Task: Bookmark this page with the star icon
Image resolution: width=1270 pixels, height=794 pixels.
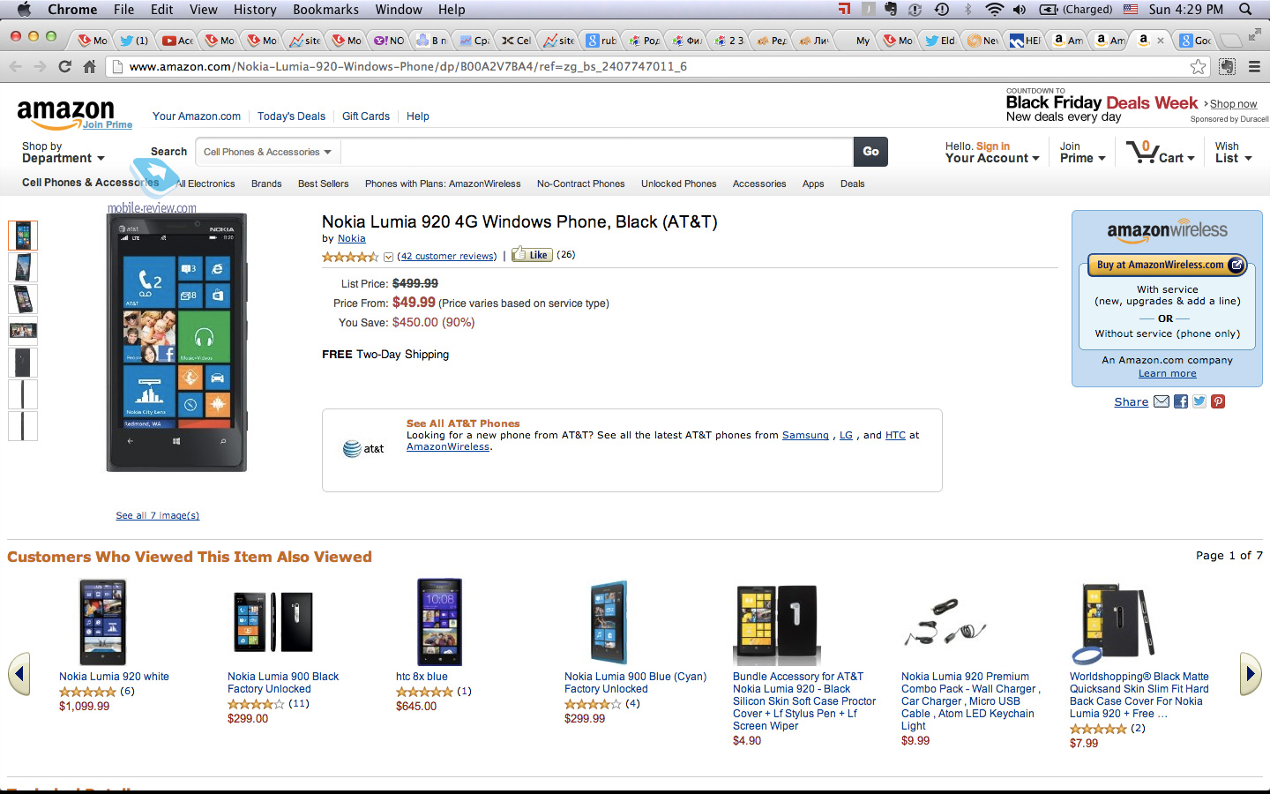Action: point(1198,66)
